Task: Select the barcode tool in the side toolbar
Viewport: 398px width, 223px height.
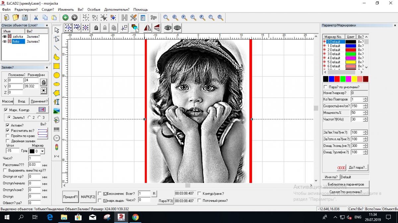Action: (x=57, y=129)
